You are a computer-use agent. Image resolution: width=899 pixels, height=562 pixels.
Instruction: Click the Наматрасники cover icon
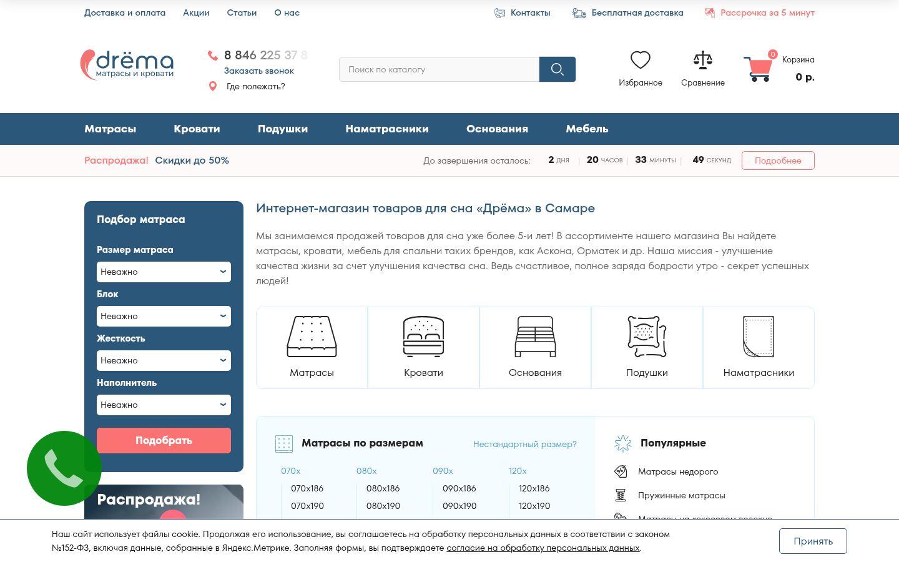coord(759,337)
